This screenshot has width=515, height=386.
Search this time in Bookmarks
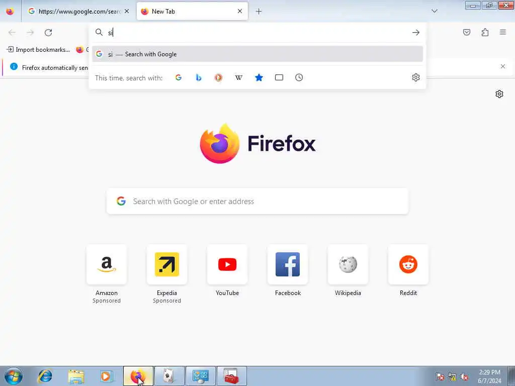click(259, 77)
